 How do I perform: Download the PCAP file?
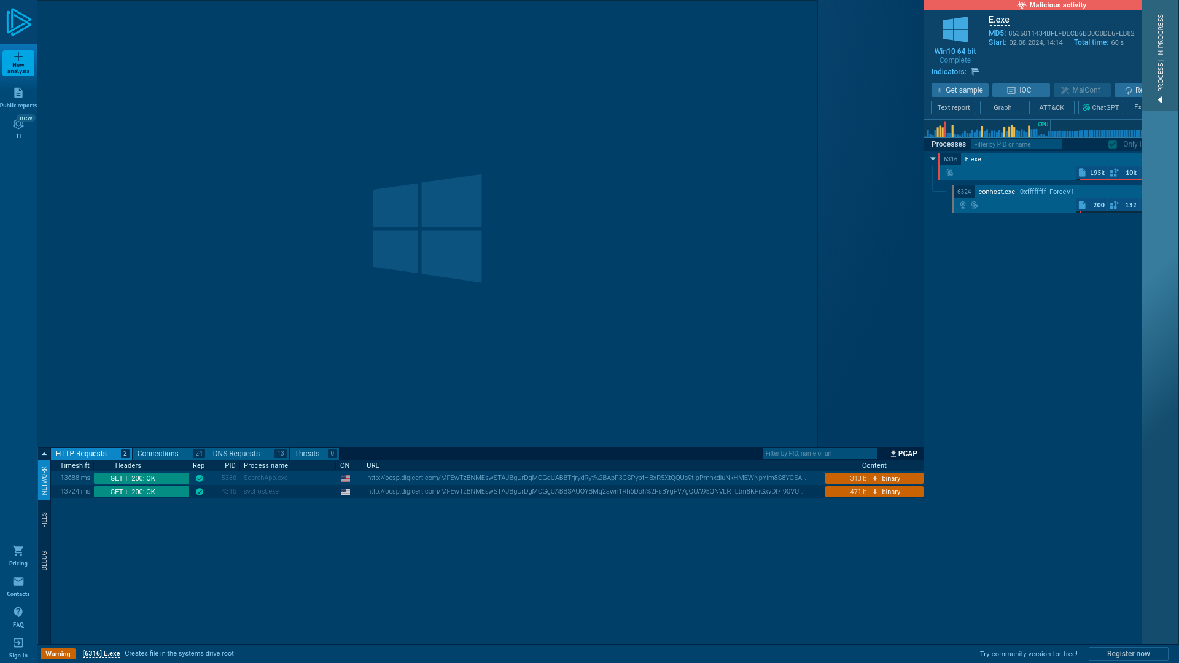[903, 454]
